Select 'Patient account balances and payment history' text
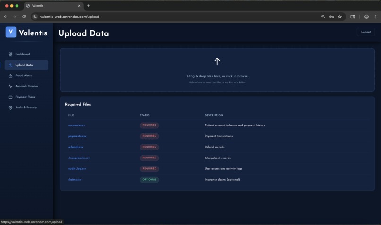 click(235, 125)
